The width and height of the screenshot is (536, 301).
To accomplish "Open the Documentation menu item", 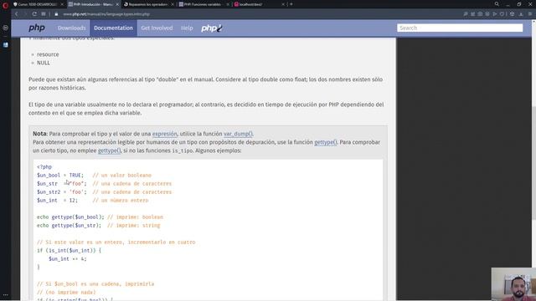I will (x=114, y=28).
